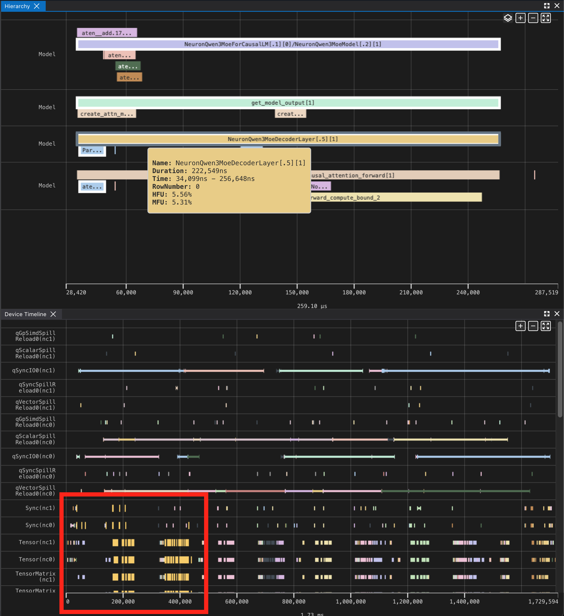Click the NeuronQwen3MoeForCausalLM model span
564x616 pixels.
point(283,44)
